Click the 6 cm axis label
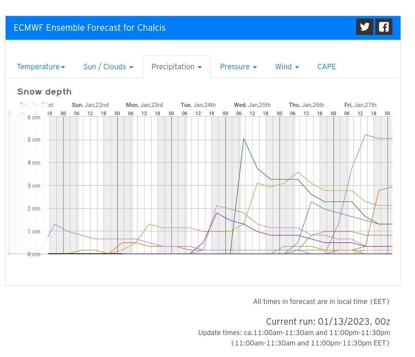The image size is (415, 357). 34,117
